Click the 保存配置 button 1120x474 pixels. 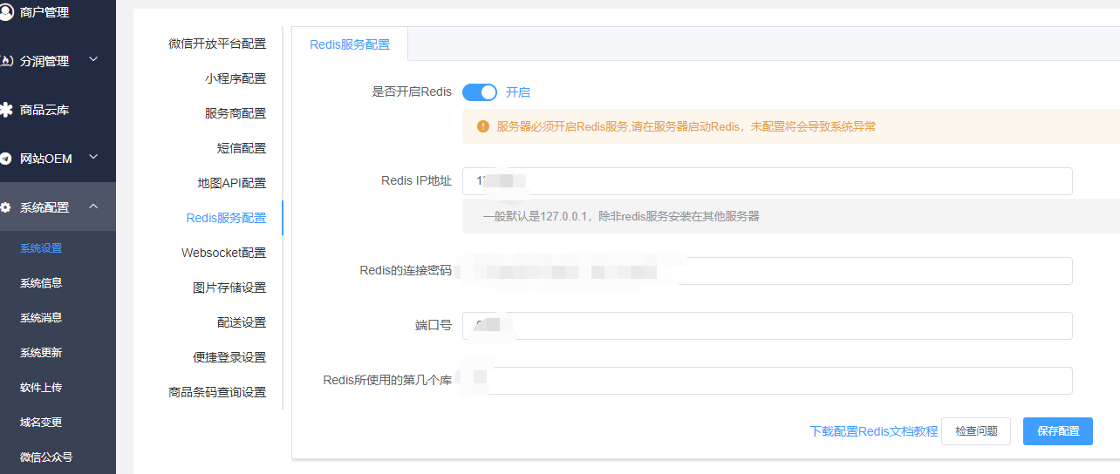(x=1057, y=431)
